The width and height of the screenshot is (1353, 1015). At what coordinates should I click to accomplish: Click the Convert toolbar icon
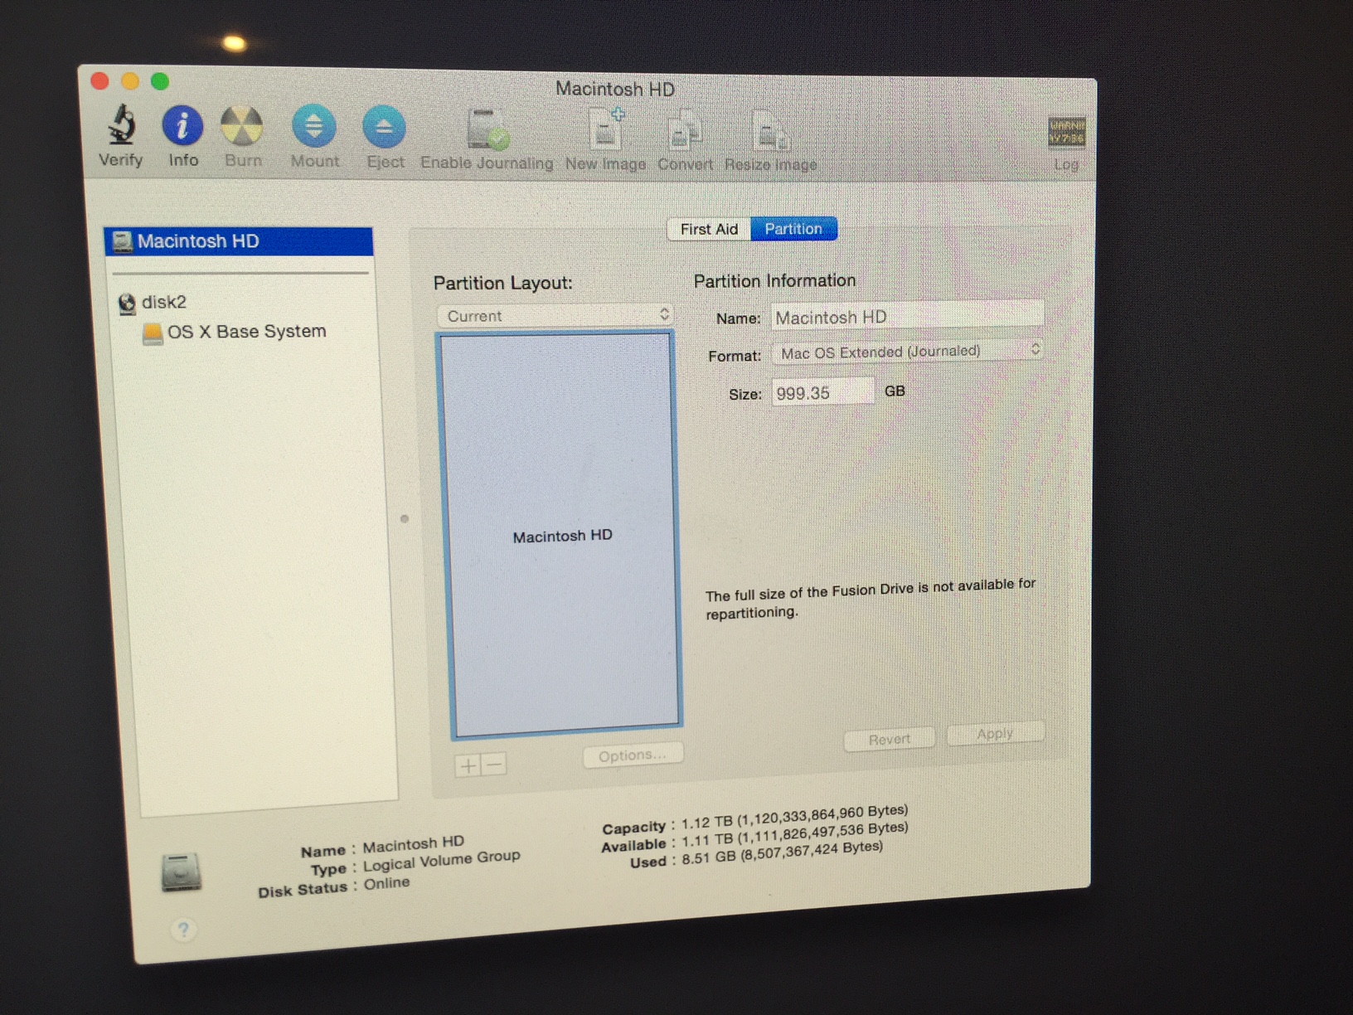click(x=685, y=131)
